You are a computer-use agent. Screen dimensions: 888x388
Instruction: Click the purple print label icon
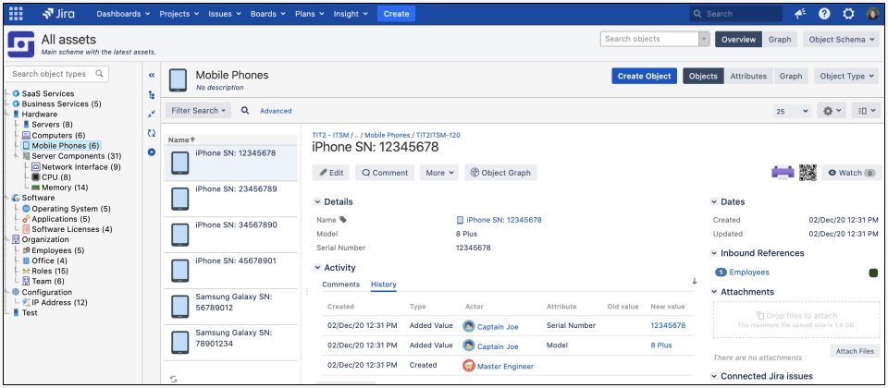[x=783, y=173]
